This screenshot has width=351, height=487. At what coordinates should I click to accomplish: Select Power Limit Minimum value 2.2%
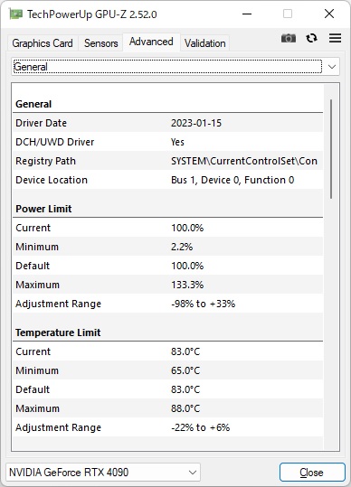pos(182,247)
